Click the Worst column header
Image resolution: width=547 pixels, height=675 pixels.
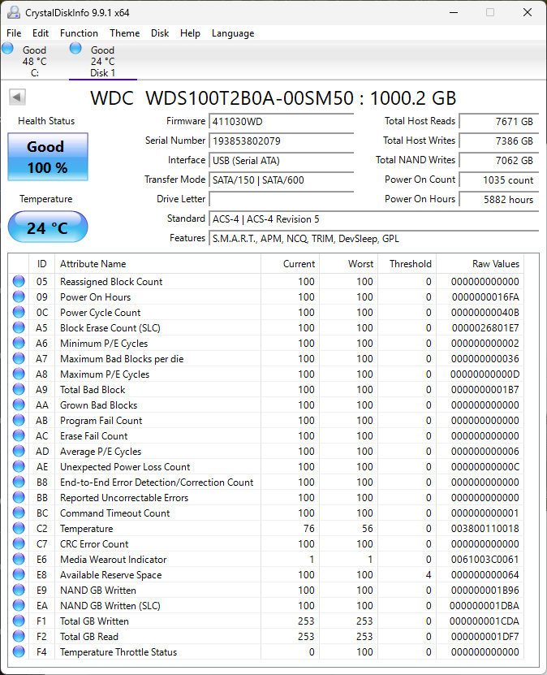pyautogui.click(x=348, y=263)
